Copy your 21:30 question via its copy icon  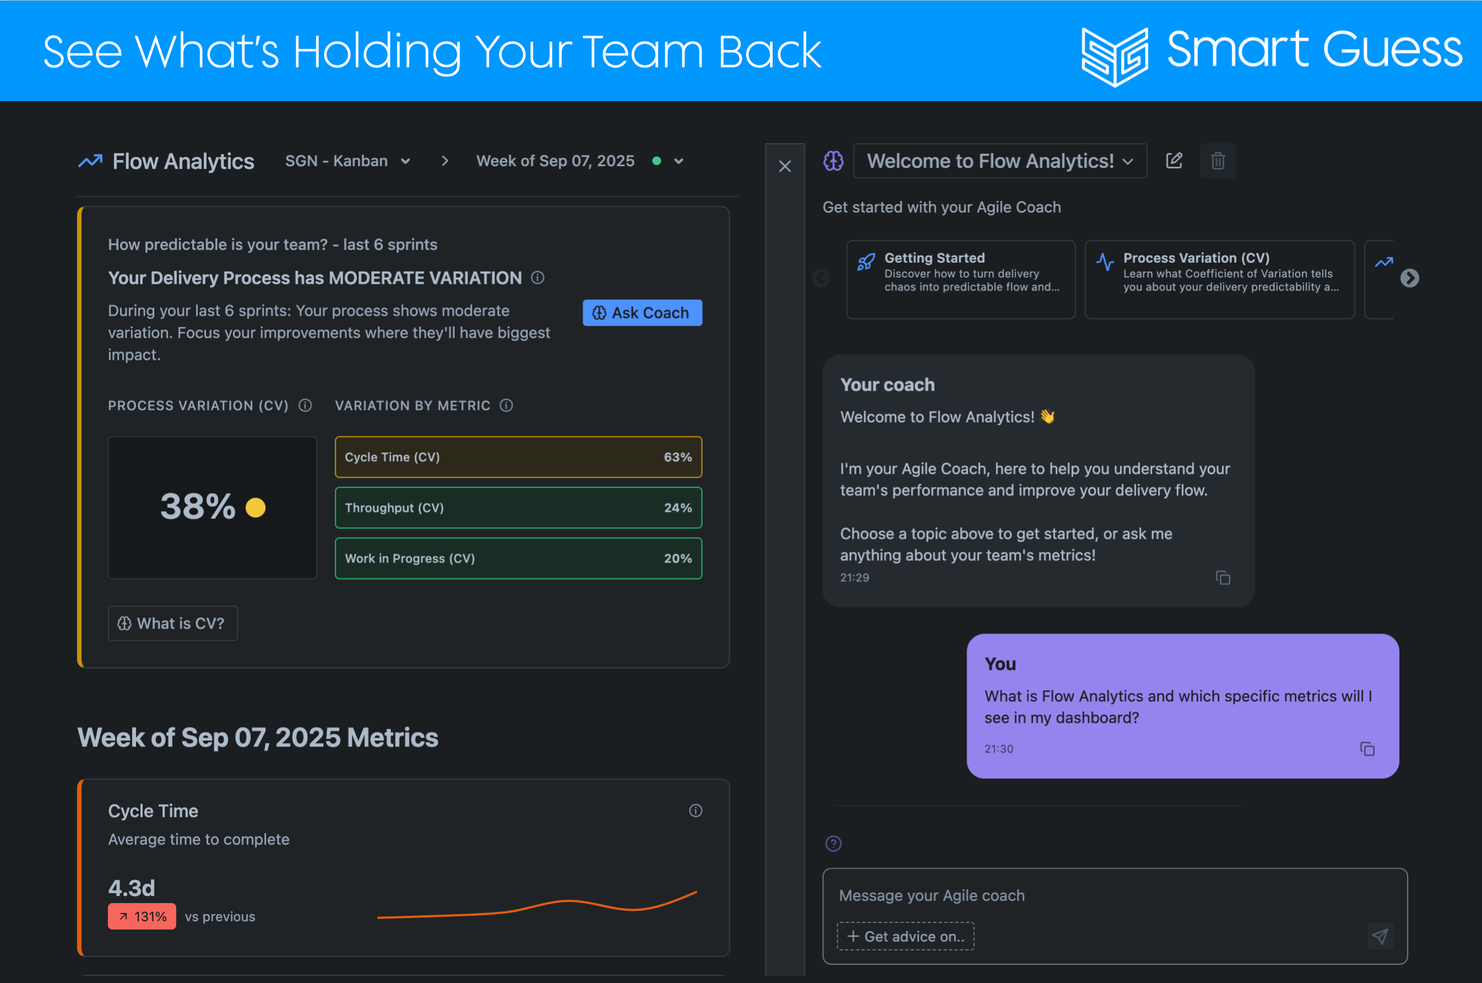coord(1368,748)
